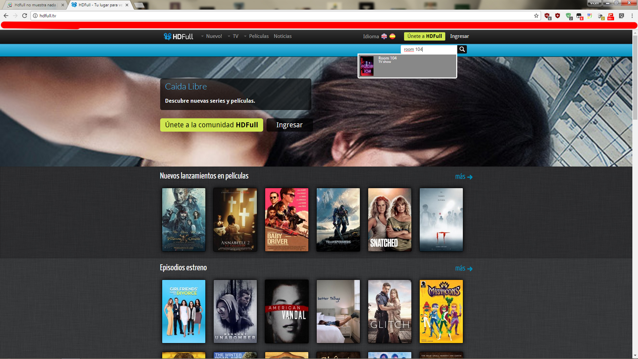Select the Room 104 TV show suggestion
Image resolution: width=638 pixels, height=359 pixels.
[x=407, y=66]
